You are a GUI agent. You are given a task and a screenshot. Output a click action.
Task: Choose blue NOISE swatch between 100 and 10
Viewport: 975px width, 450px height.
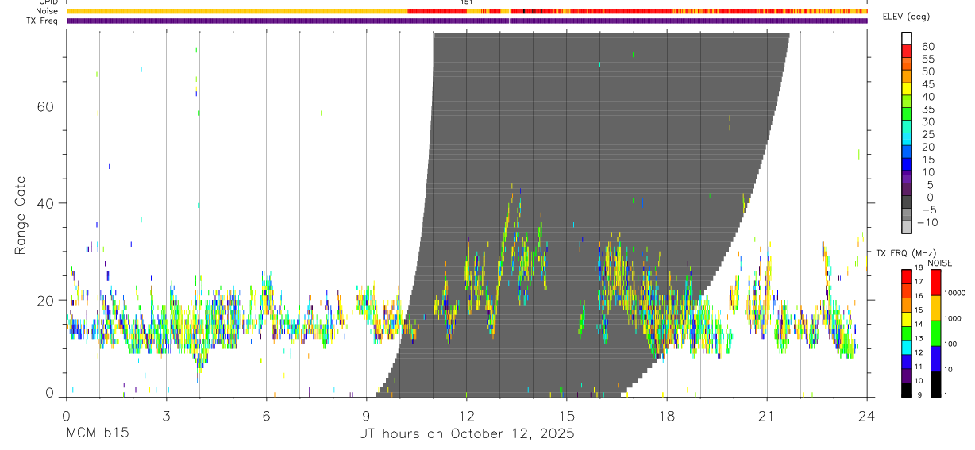(936, 358)
